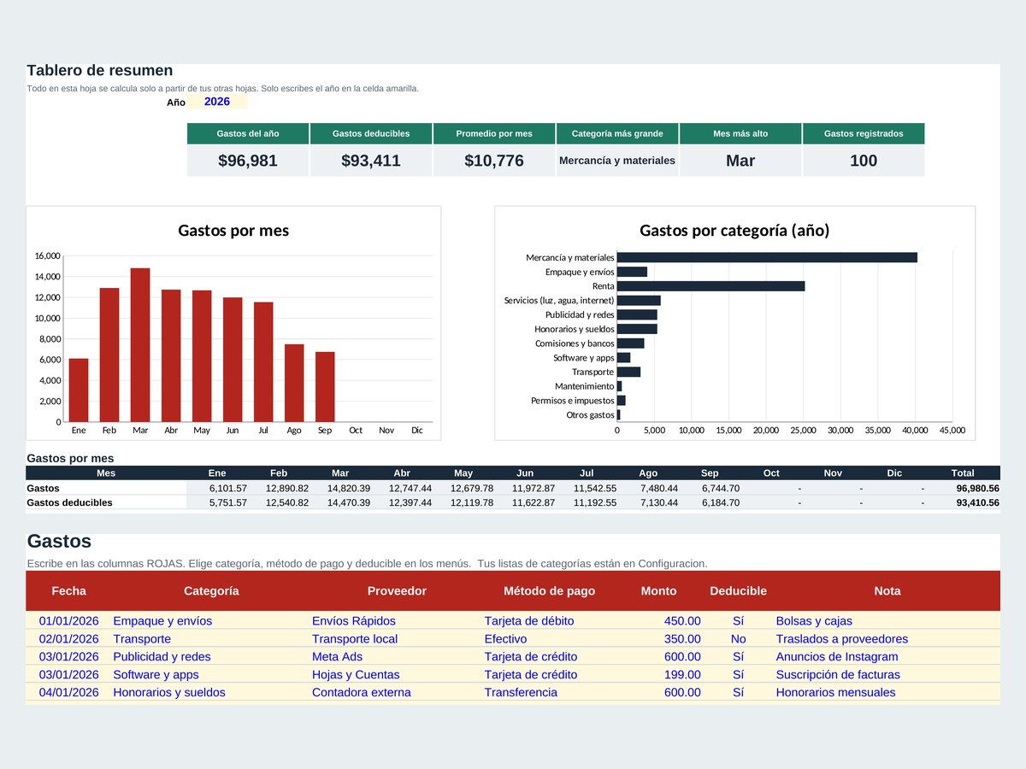Screen dimensions: 1026x769
Task: Click the "Meta Ads" provider cell
Action: point(397,657)
